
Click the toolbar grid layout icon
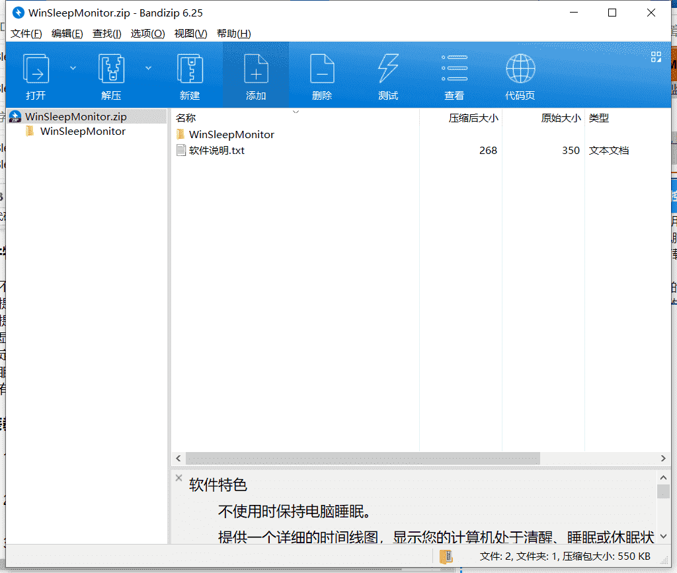pyautogui.click(x=656, y=57)
